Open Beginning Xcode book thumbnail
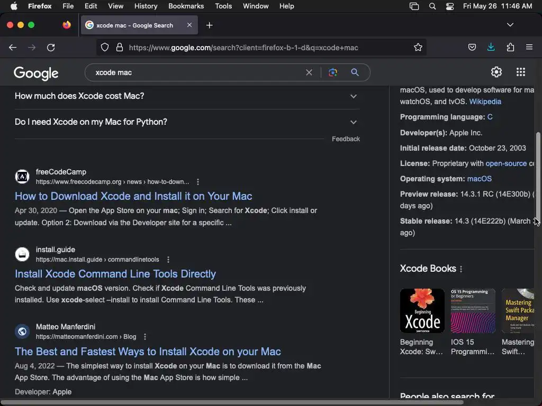The height and width of the screenshot is (406, 542). pyautogui.click(x=422, y=311)
